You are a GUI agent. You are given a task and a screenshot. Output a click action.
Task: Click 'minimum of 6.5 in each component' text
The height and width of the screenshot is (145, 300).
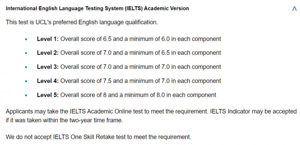coord(175,53)
